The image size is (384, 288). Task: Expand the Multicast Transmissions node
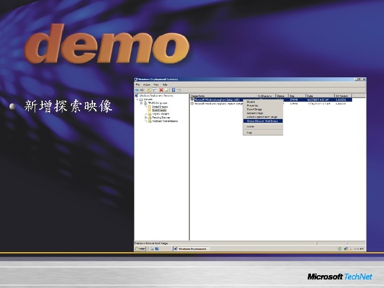145,121
